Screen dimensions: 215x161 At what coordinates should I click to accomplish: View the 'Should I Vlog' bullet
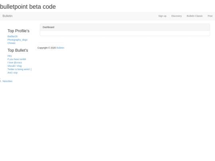click(x=15, y=66)
